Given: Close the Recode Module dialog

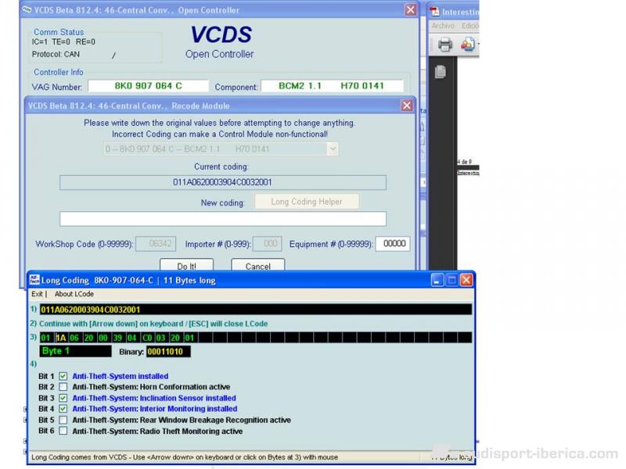Looking at the screenshot, I should click(407, 106).
